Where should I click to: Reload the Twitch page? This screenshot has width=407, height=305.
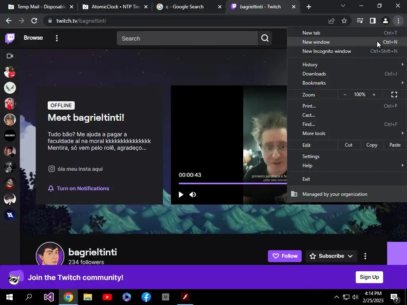pyautogui.click(x=34, y=21)
